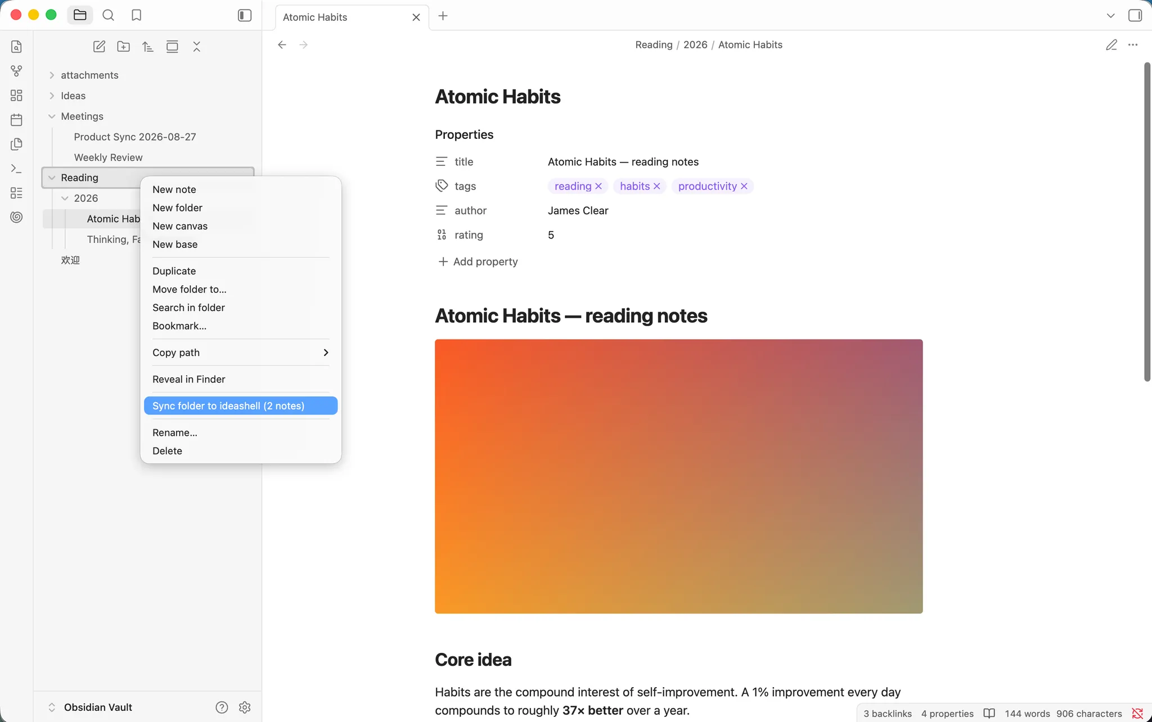Open graph view ribbon icon
The height and width of the screenshot is (722, 1152).
click(x=16, y=71)
